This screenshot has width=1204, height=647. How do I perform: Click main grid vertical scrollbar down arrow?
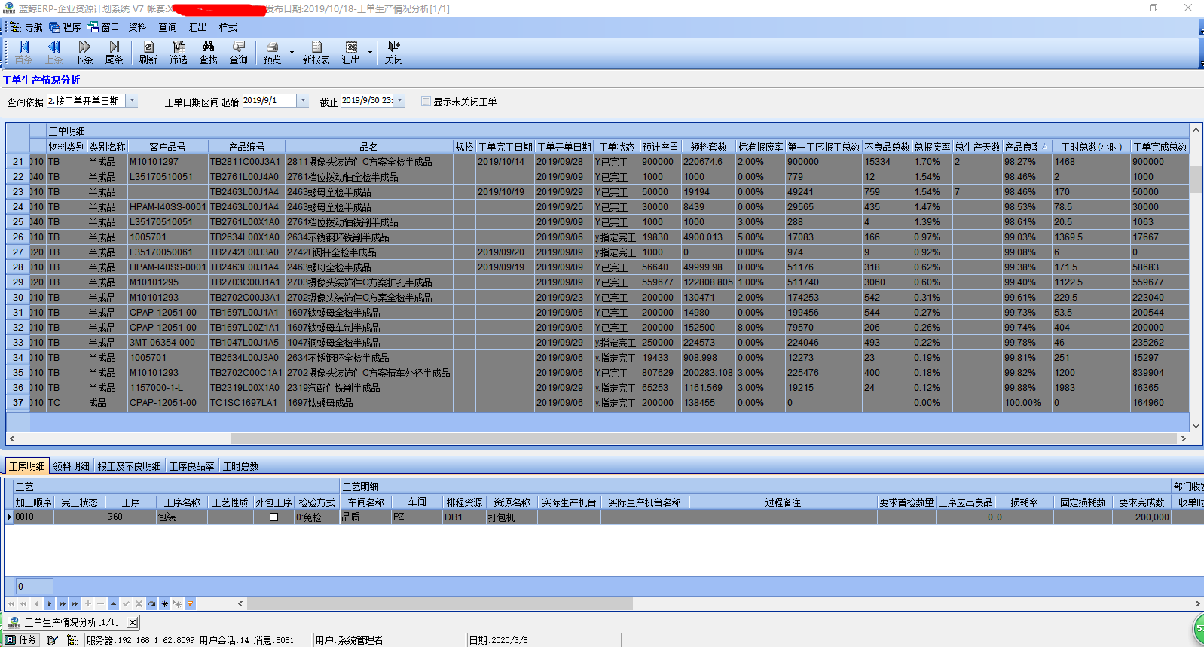point(1196,426)
